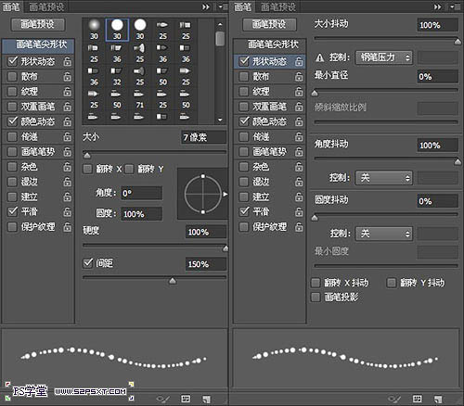Click the lock icon next to 平滑 in left panel
The image size is (464, 406).
(68, 211)
